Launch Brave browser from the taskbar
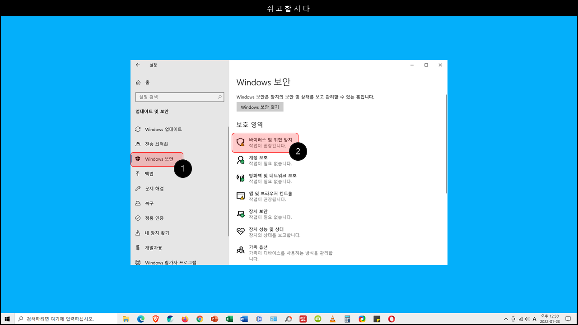Viewport: 578px width, 325px height. 156,319
